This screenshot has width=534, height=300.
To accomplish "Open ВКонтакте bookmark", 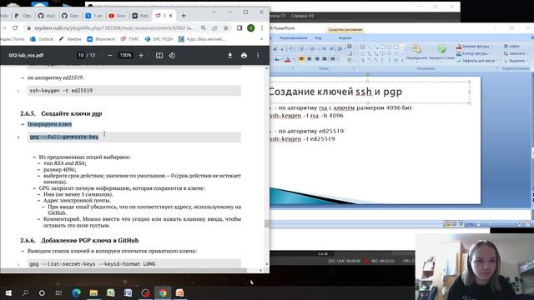I will click(x=101, y=39).
